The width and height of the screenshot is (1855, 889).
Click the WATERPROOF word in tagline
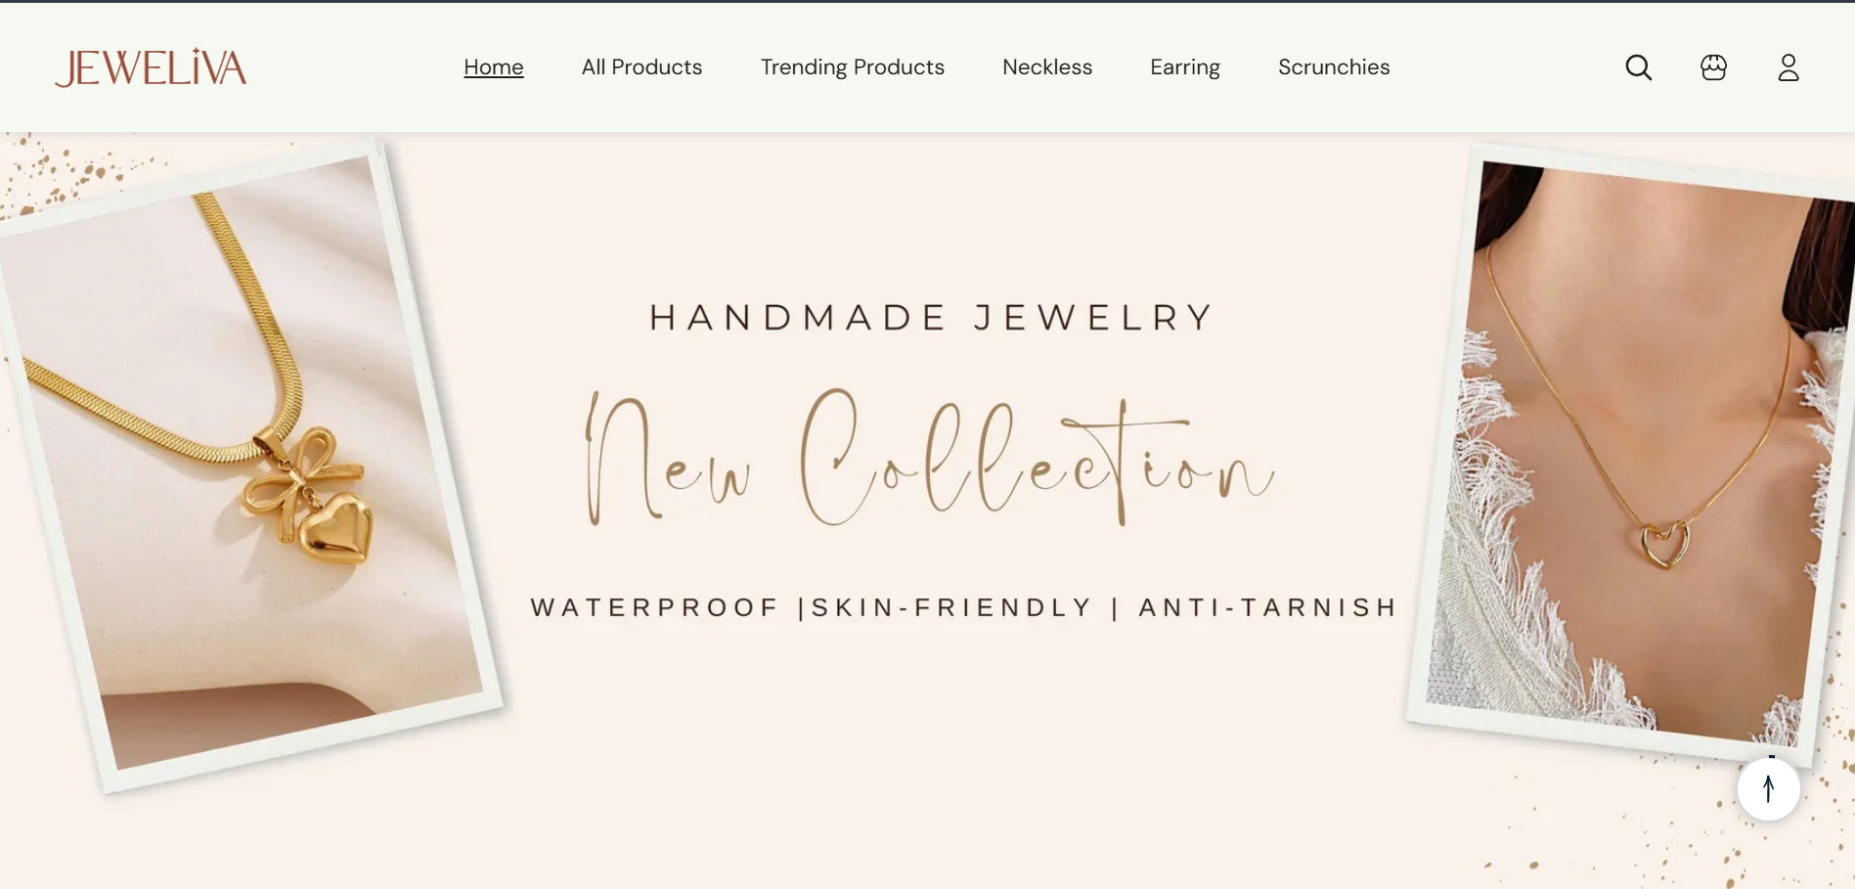point(655,607)
